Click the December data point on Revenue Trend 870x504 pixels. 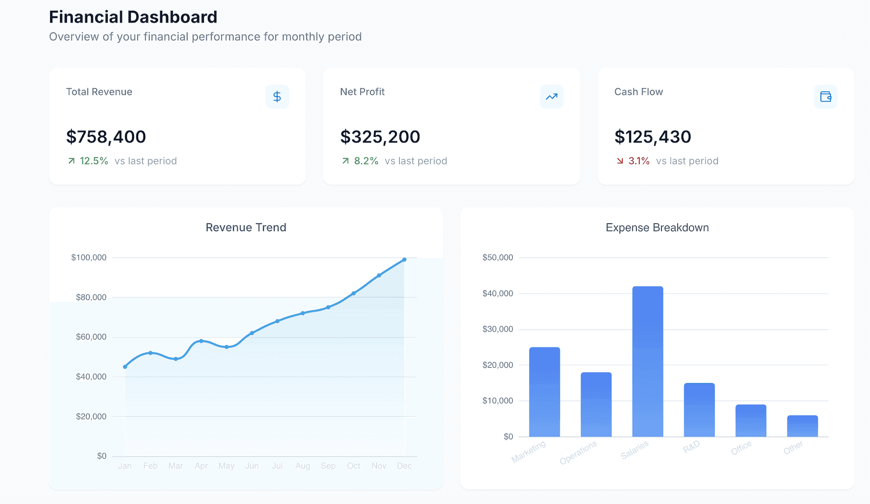tap(404, 260)
